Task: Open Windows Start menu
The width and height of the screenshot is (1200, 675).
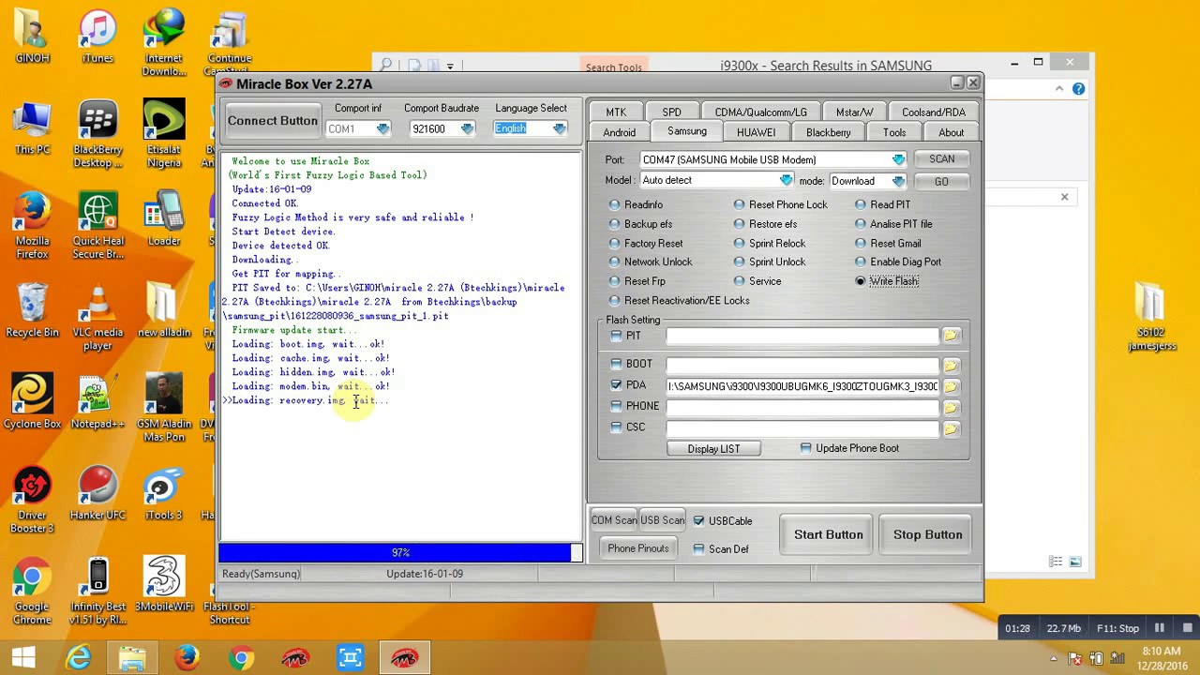Action: point(23,657)
